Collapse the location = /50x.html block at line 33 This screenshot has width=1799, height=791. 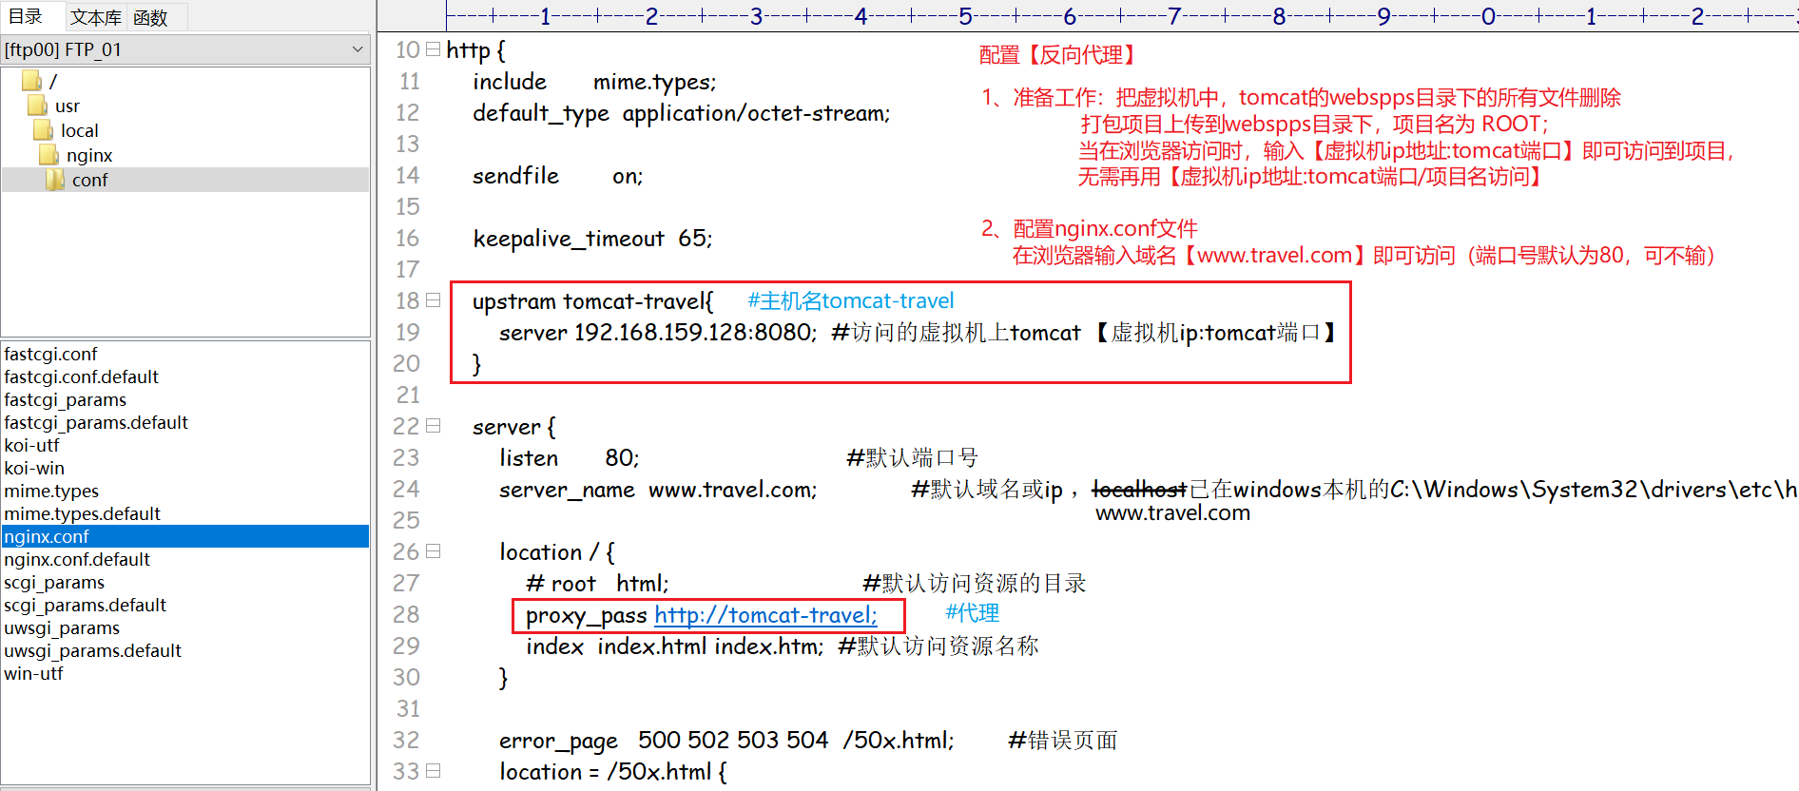tap(434, 770)
